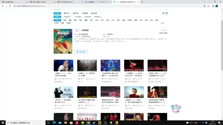Open the taskbar clock showing 21:45
Viewport: 223px width, 125px height.
pyautogui.click(x=213, y=123)
